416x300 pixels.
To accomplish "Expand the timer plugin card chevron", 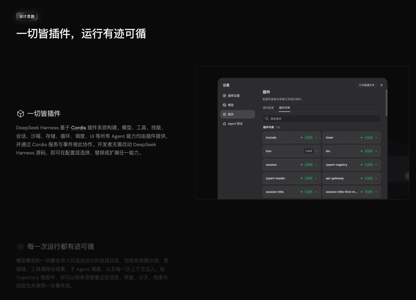I will pos(376,138).
